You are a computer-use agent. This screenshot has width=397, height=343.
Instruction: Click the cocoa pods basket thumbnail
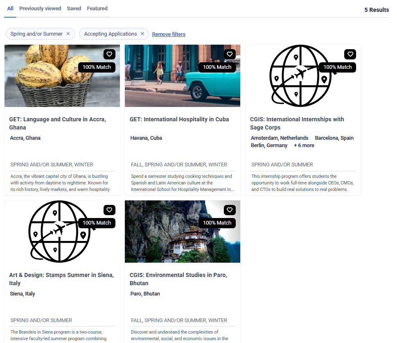pyautogui.click(x=45, y=78)
